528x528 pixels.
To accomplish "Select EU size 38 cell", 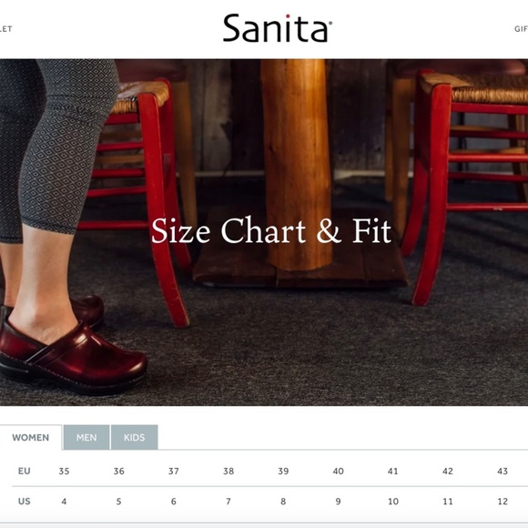I will click(228, 471).
